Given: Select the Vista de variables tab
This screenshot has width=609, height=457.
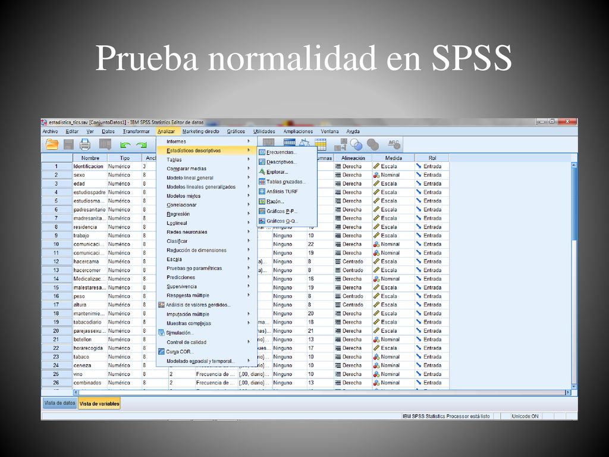Looking at the screenshot, I should (99, 403).
